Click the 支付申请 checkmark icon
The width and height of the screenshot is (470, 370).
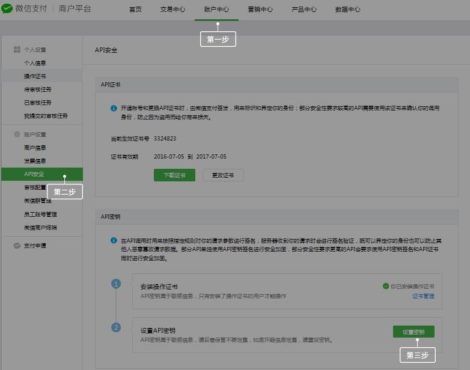pyautogui.click(x=17, y=246)
